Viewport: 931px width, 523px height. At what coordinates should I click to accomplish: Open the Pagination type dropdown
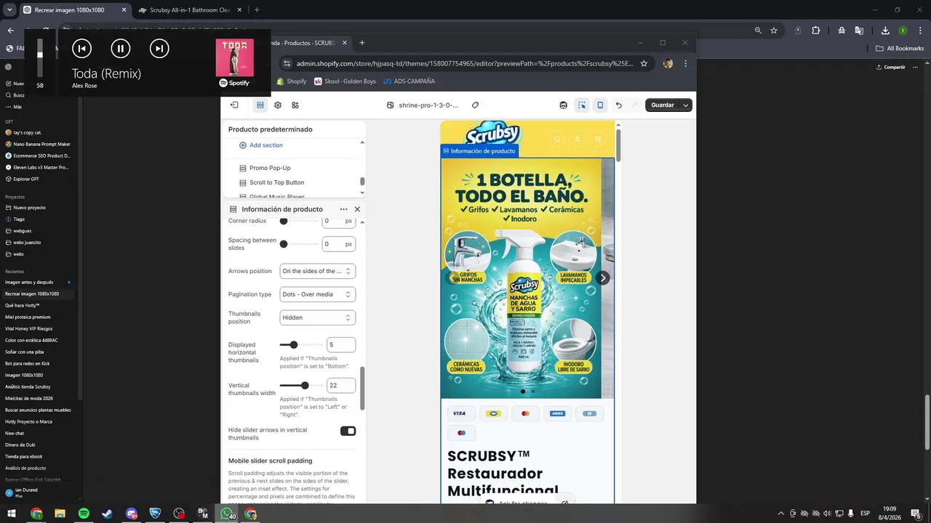pyautogui.click(x=317, y=294)
